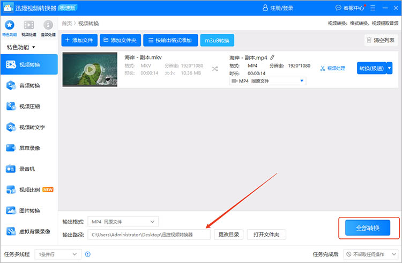The height and width of the screenshot is (263, 402).
Task: Click the 音频转换 sidebar icon
Action: 11,85
